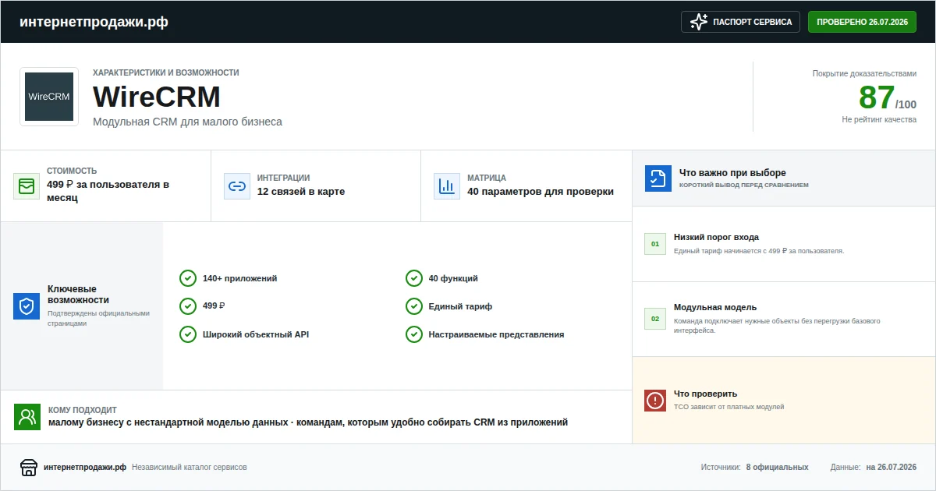Click the checkmark beside Настраиваемые представления
Screen dimensions: 936x491
[414, 334]
